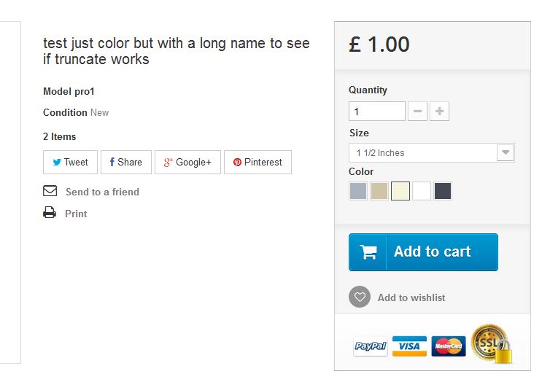Select the dark charcoal color swatch

pos(443,191)
